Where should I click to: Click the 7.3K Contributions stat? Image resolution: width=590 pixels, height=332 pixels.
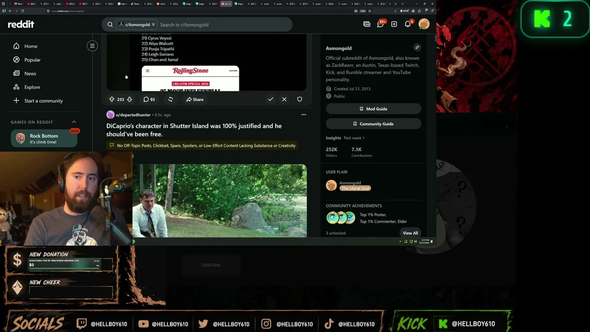click(x=361, y=152)
